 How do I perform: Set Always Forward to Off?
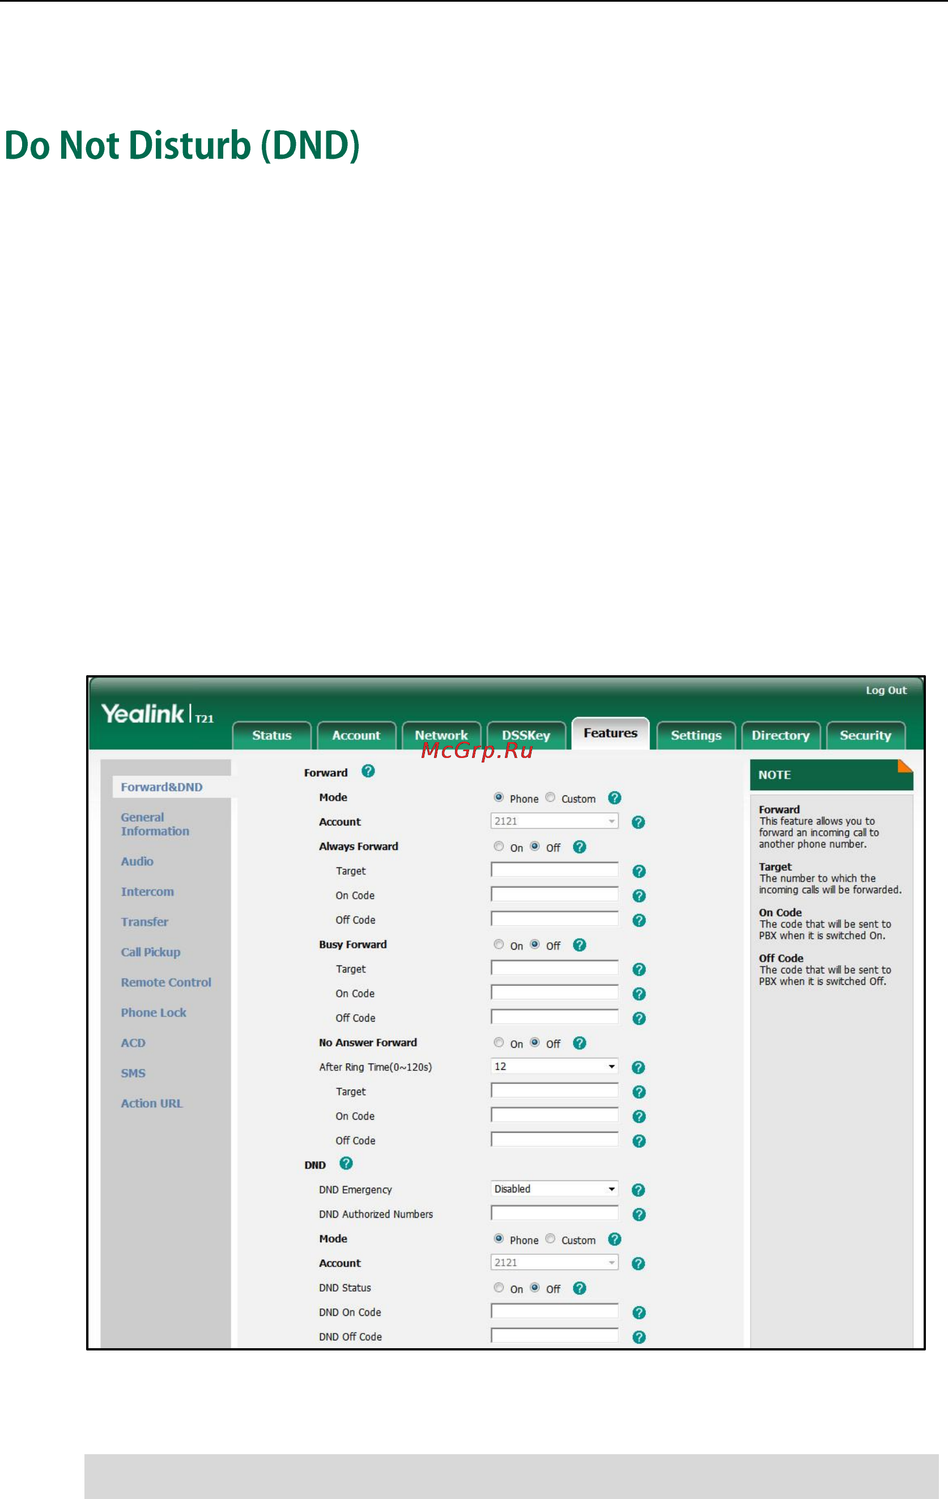click(x=534, y=846)
